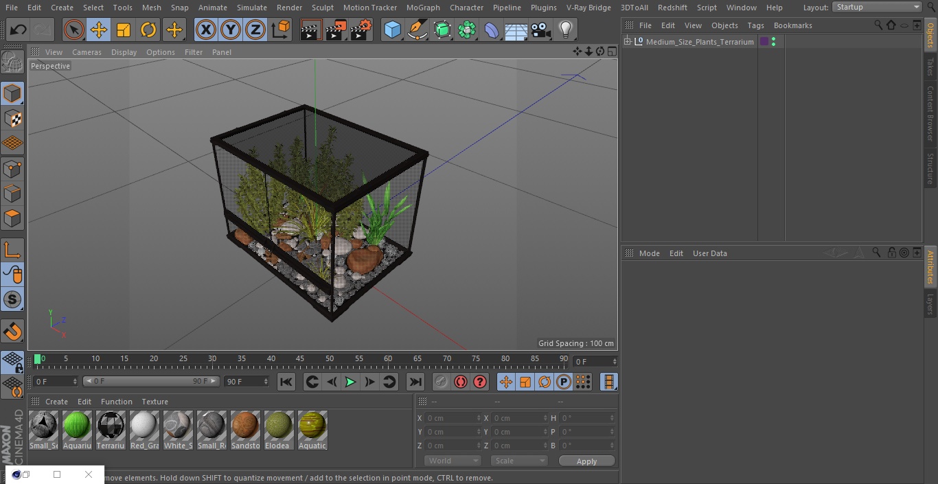Toggle Medium_Size_Plants_Terrarium visibility dots
Image resolution: width=938 pixels, height=484 pixels.
pyautogui.click(x=774, y=42)
